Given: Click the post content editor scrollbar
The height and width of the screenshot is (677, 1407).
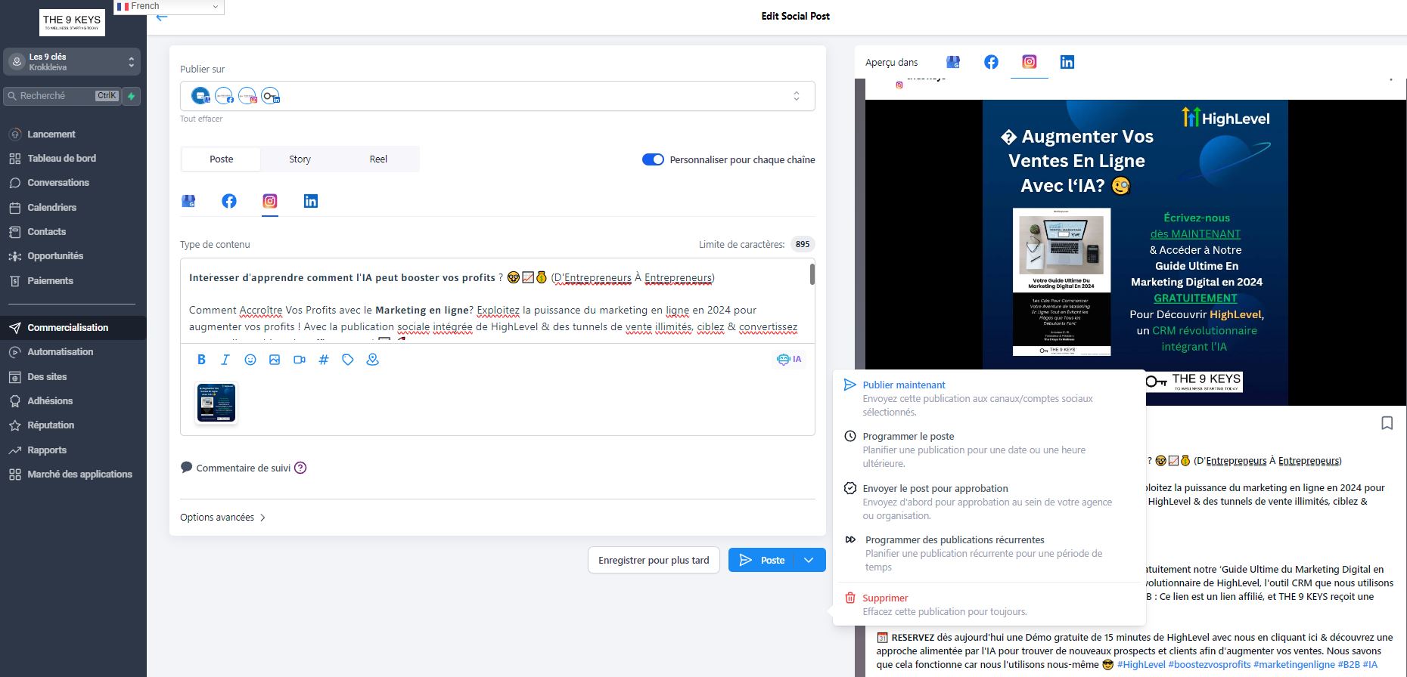Looking at the screenshot, I should coord(812,274).
